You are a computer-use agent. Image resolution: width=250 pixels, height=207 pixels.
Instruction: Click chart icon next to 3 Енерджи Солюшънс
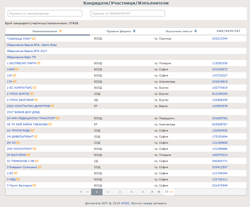click(x=39, y=167)
